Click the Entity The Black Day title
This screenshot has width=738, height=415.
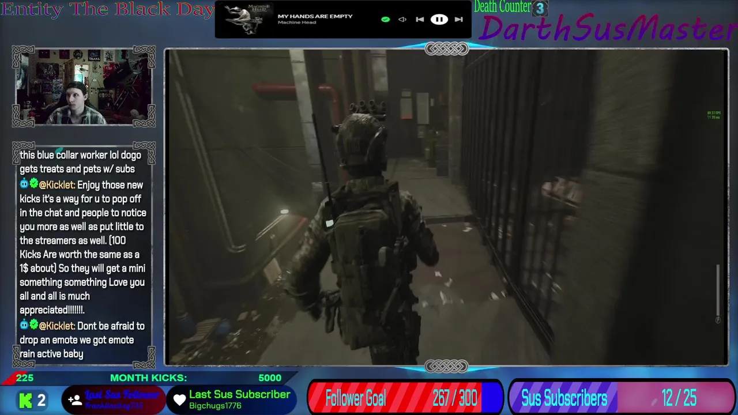107,9
